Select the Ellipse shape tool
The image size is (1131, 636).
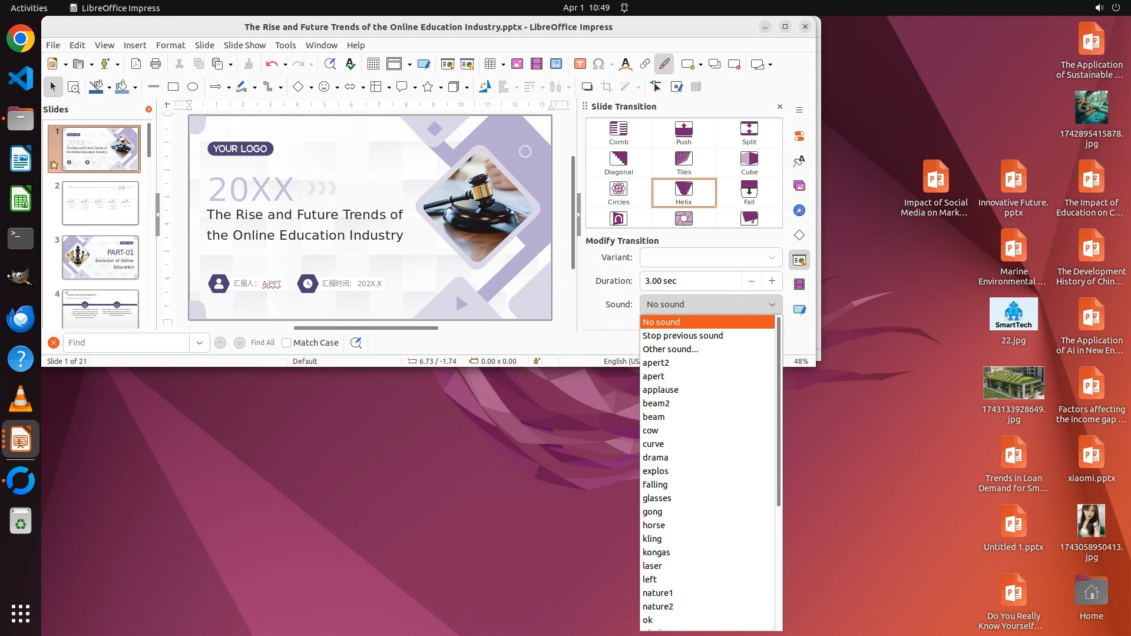click(193, 87)
